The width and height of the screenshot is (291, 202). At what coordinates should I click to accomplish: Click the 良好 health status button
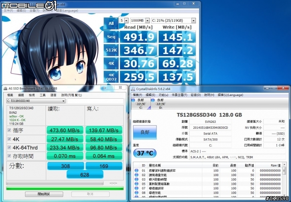point(145,132)
